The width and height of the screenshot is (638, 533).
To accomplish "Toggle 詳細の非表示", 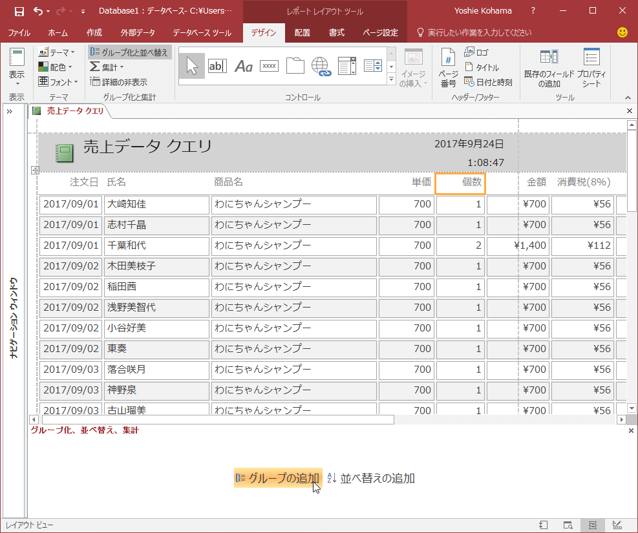I will click(119, 82).
